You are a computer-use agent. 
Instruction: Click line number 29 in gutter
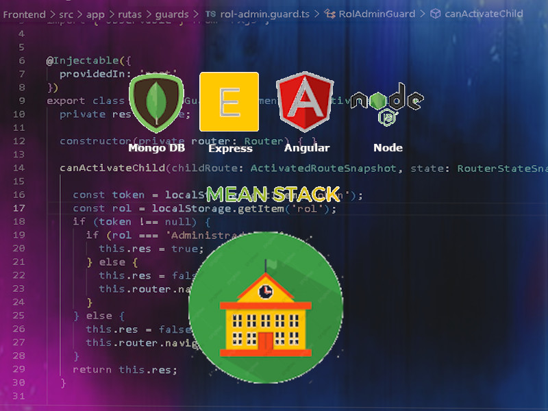point(19,369)
